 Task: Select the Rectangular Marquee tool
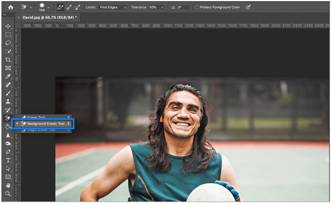click(x=8, y=35)
